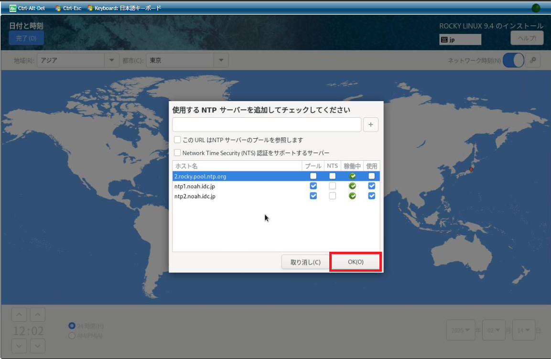Click green working status icon for ntp1.noah.idc.jp

pos(352,186)
